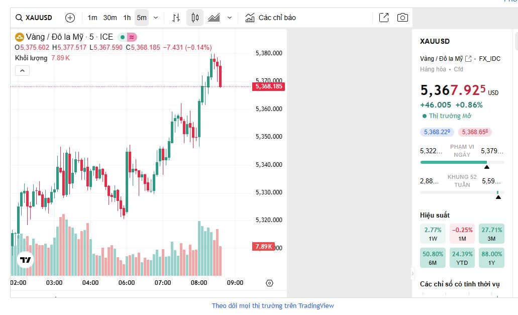518x315 pixels.
Task: Click the XAUUSD symbol search icon
Action: tap(19, 18)
